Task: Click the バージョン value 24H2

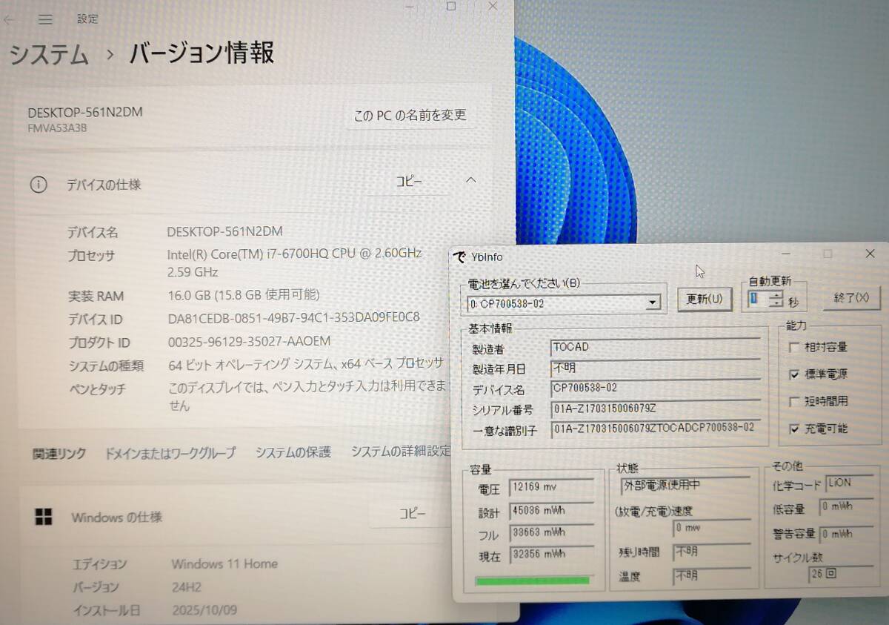Action: pyautogui.click(x=188, y=587)
